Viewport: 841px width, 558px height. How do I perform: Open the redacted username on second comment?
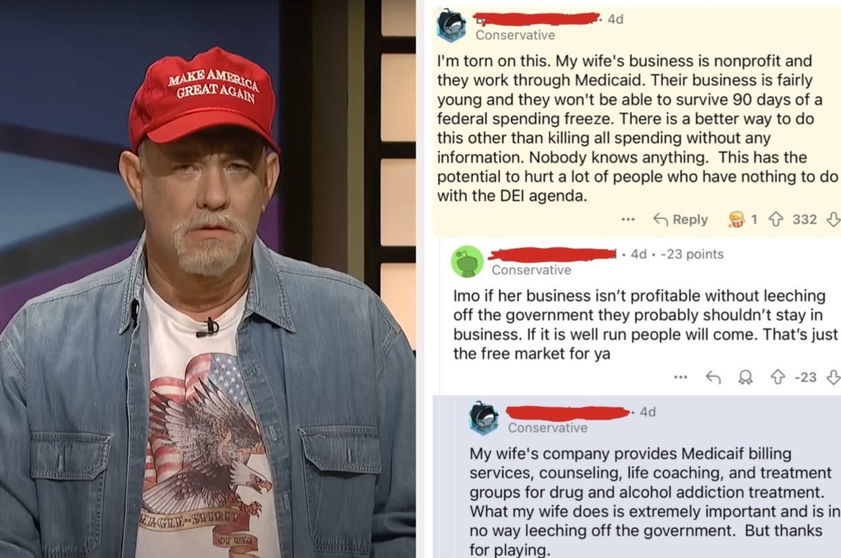point(552,254)
